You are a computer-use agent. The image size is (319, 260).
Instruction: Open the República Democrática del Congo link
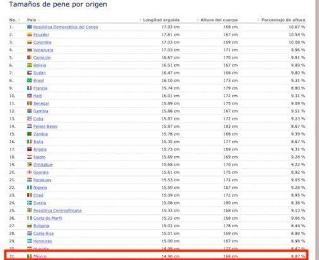point(65,27)
